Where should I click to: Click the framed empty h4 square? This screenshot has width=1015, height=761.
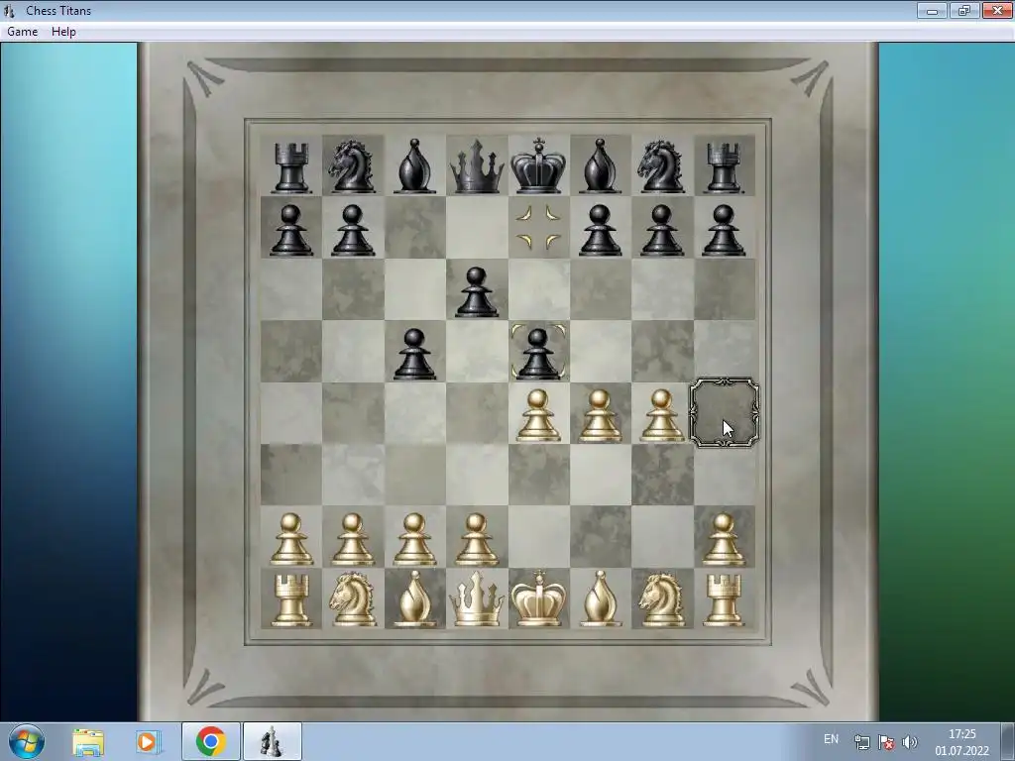point(725,413)
